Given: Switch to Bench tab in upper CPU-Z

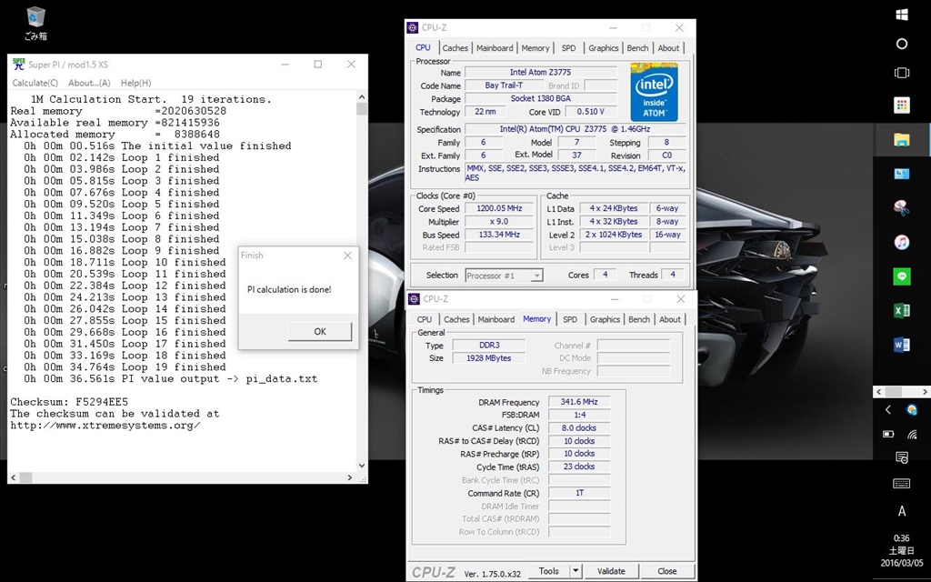Looking at the screenshot, I should tap(637, 48).
